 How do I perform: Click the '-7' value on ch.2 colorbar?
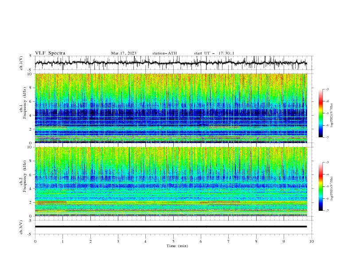[x=327, y=211]
